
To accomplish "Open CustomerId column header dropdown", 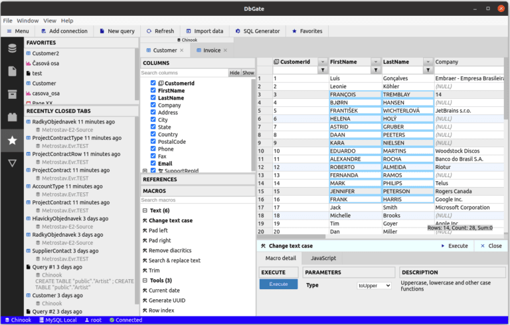I will point(323,62).
